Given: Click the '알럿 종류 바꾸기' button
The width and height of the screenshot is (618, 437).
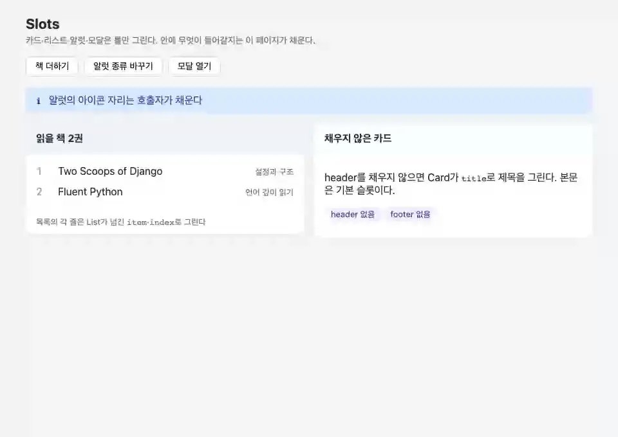Looking at the screenshot, I should (123, 66).
